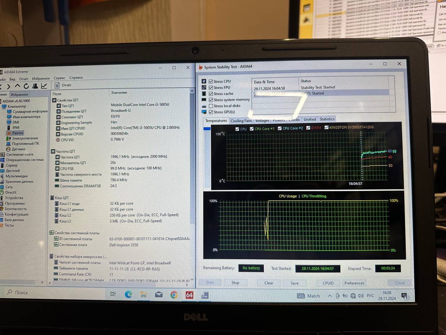
Task: Click the CPUID button
Action: click(x=328, y=283)
